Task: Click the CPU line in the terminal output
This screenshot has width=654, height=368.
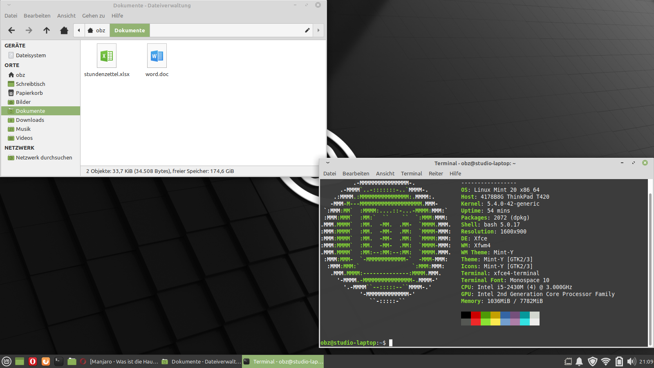Action: tap(517, 287)
